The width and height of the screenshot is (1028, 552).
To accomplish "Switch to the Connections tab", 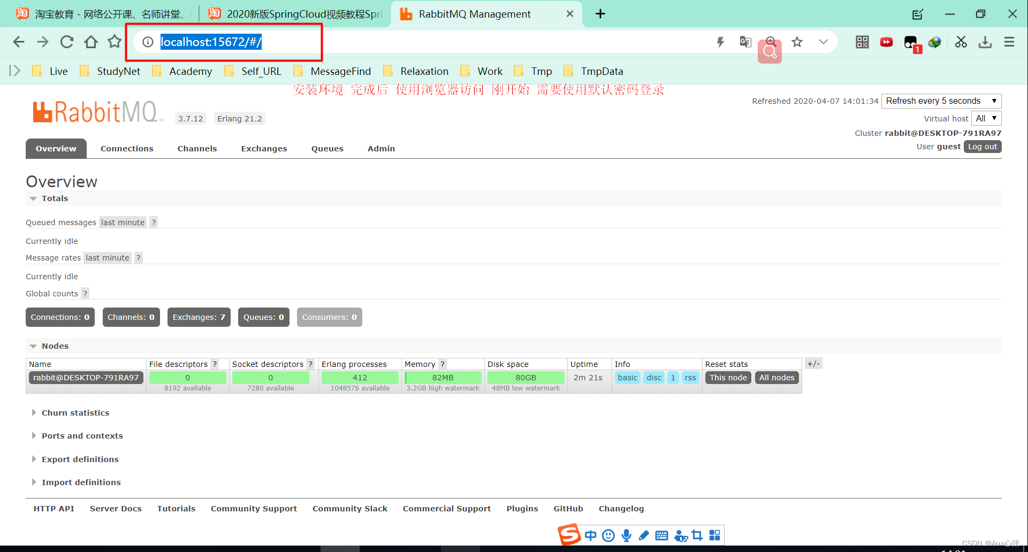I will [x=127, y=148].
